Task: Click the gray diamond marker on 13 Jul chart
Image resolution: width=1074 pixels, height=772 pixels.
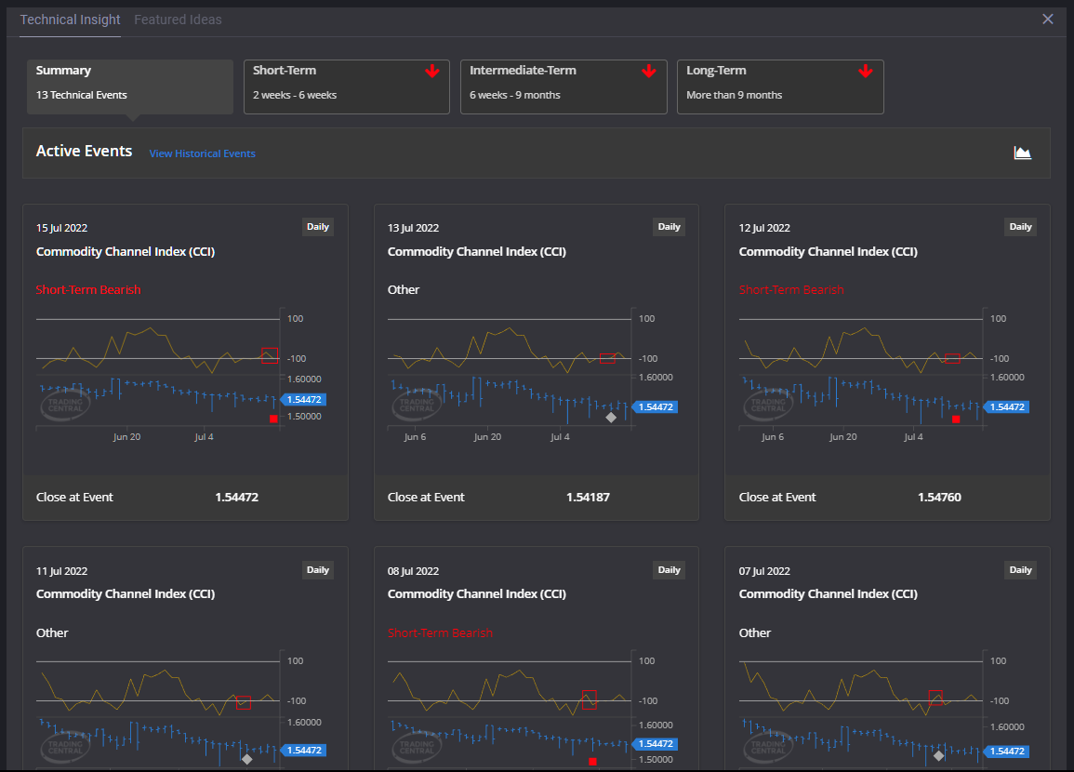Action: click(611, 418)
